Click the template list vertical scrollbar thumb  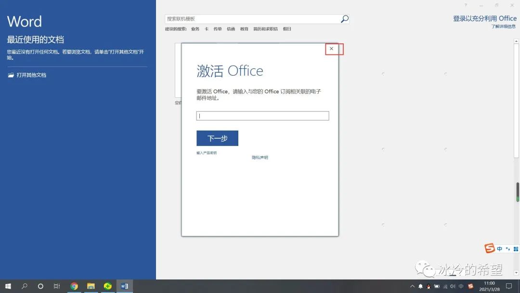(x=516, y=101)
